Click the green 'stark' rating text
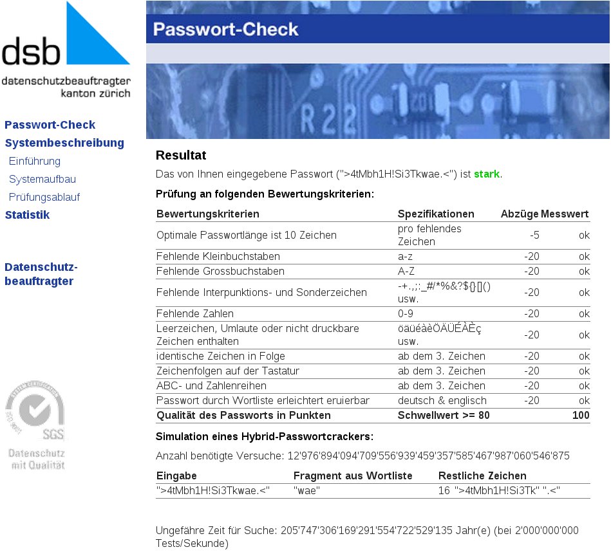Screen dimensions: 611x554 coord(487,174)
